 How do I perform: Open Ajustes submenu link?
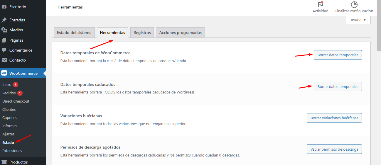pos(8,134)
